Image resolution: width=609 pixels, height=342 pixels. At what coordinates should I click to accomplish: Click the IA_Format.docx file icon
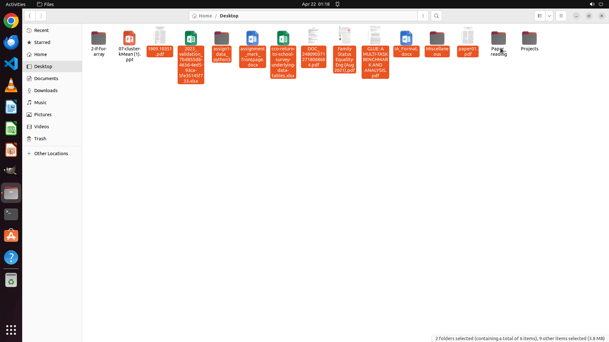[x=406, y=38]
